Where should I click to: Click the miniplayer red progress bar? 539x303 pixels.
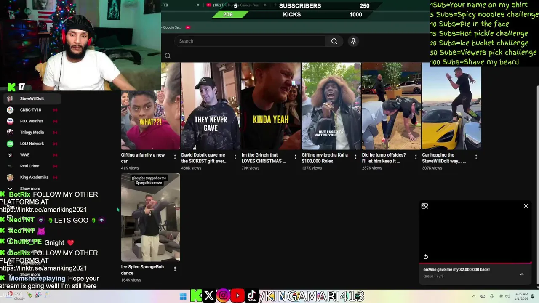point(475,263)
